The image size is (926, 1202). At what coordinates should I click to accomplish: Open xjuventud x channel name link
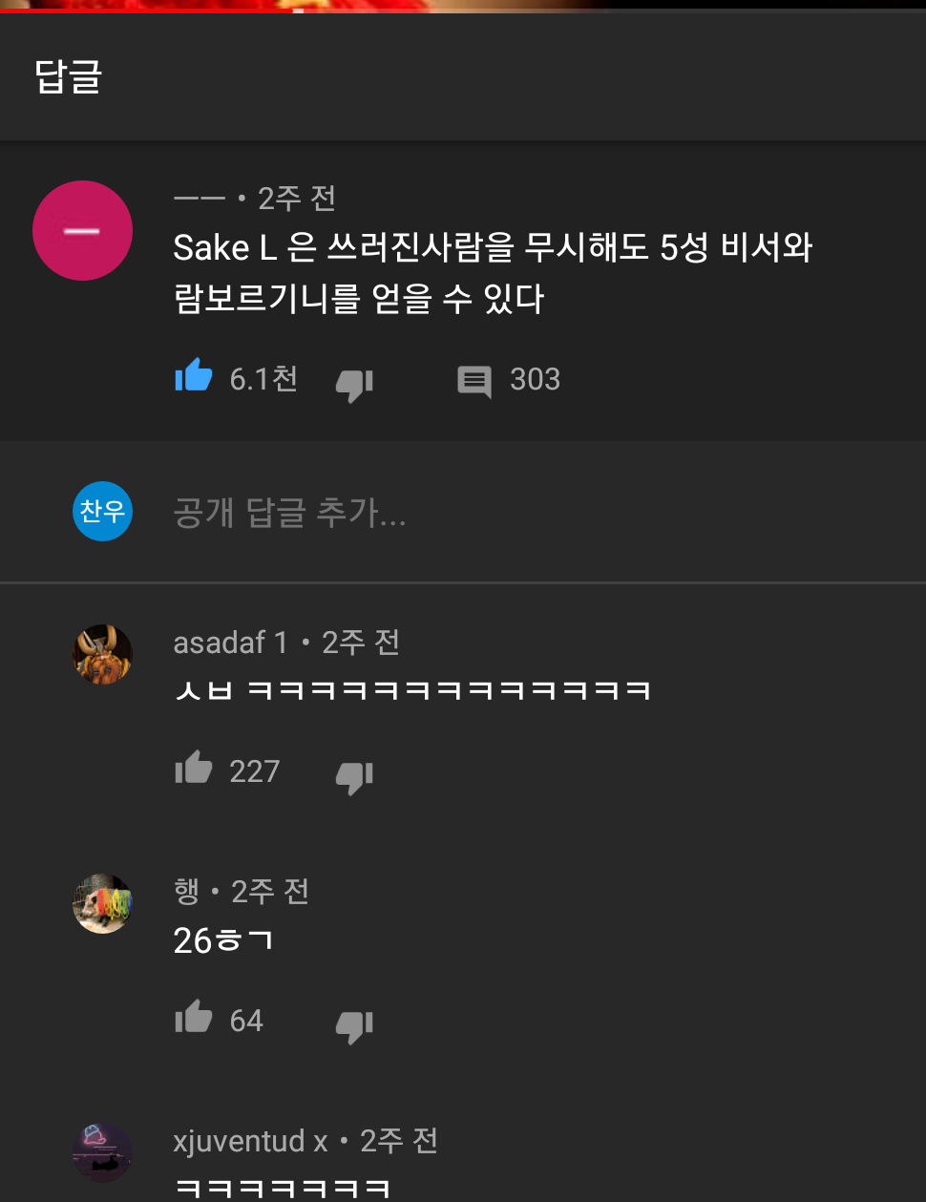click(x=250, y=1141)
